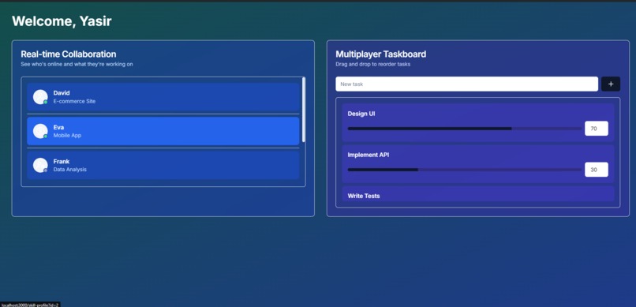Click the Real-time Collaboration heading
636x307 pixels.
click(69, 54)
